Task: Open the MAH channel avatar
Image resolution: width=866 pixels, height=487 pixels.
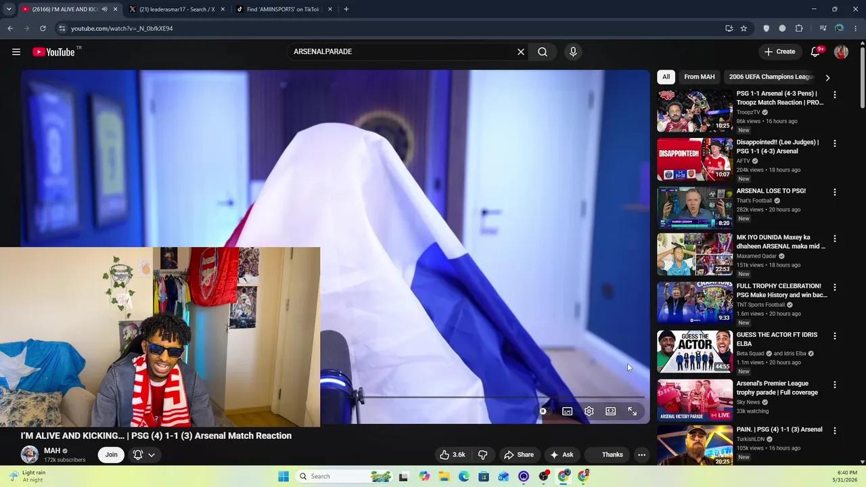Action: click(x=30, y=455)
